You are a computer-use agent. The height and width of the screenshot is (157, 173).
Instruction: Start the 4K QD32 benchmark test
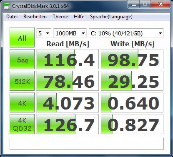(x=22, y=124)
